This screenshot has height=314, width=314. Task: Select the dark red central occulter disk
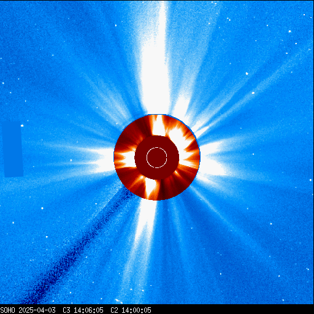pos(157,158)
